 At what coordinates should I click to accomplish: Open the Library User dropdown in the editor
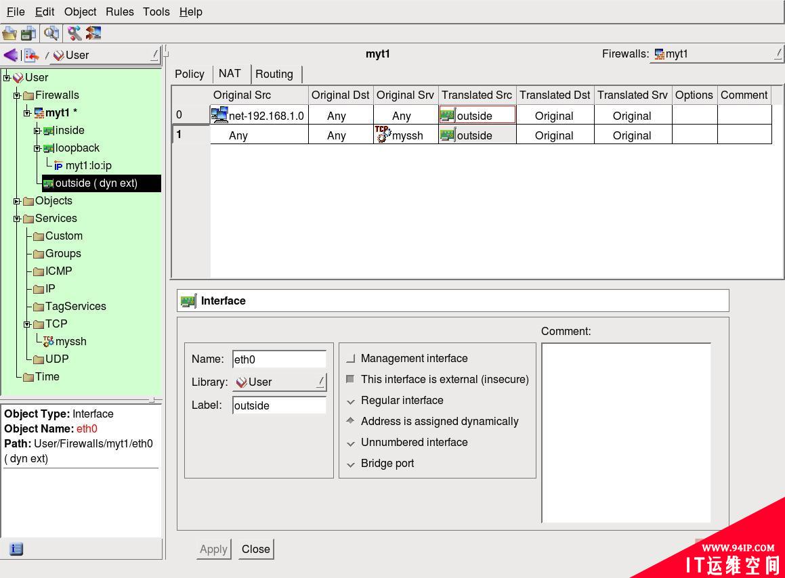(x=279, y=382)
